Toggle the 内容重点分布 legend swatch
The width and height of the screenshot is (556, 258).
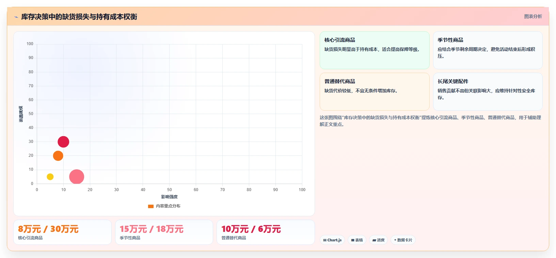pos(151,206)
